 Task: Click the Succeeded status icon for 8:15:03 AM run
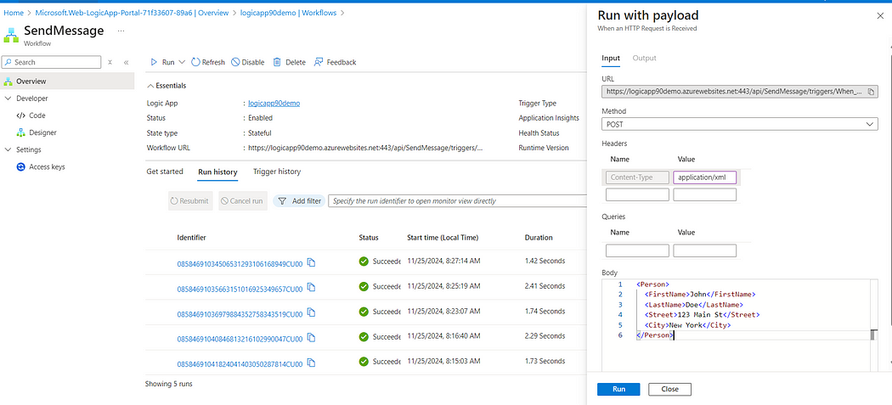click(364, 361)
